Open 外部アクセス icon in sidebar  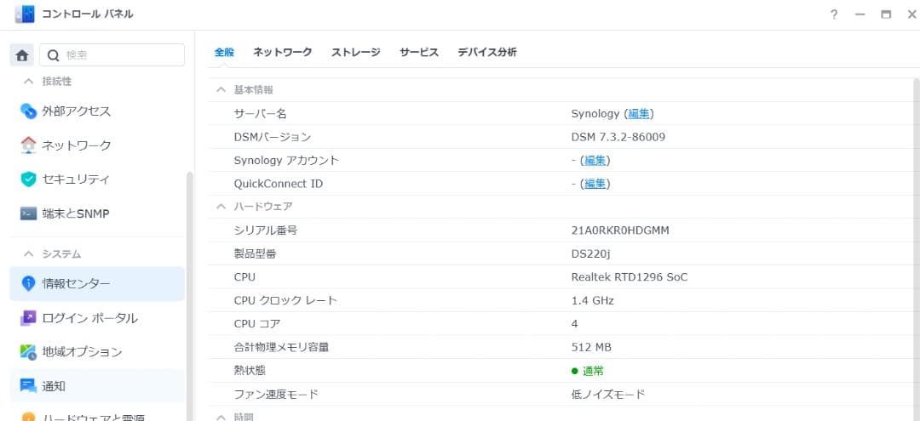coord(28,111)
